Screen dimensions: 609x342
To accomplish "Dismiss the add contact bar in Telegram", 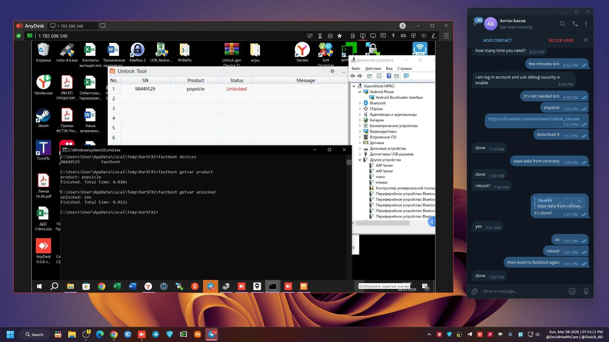I will click(x=586, y=40).
